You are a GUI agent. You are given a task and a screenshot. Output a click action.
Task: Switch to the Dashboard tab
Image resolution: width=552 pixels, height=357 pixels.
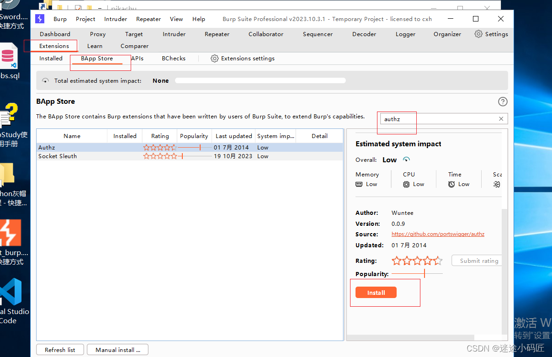[55, 34]
